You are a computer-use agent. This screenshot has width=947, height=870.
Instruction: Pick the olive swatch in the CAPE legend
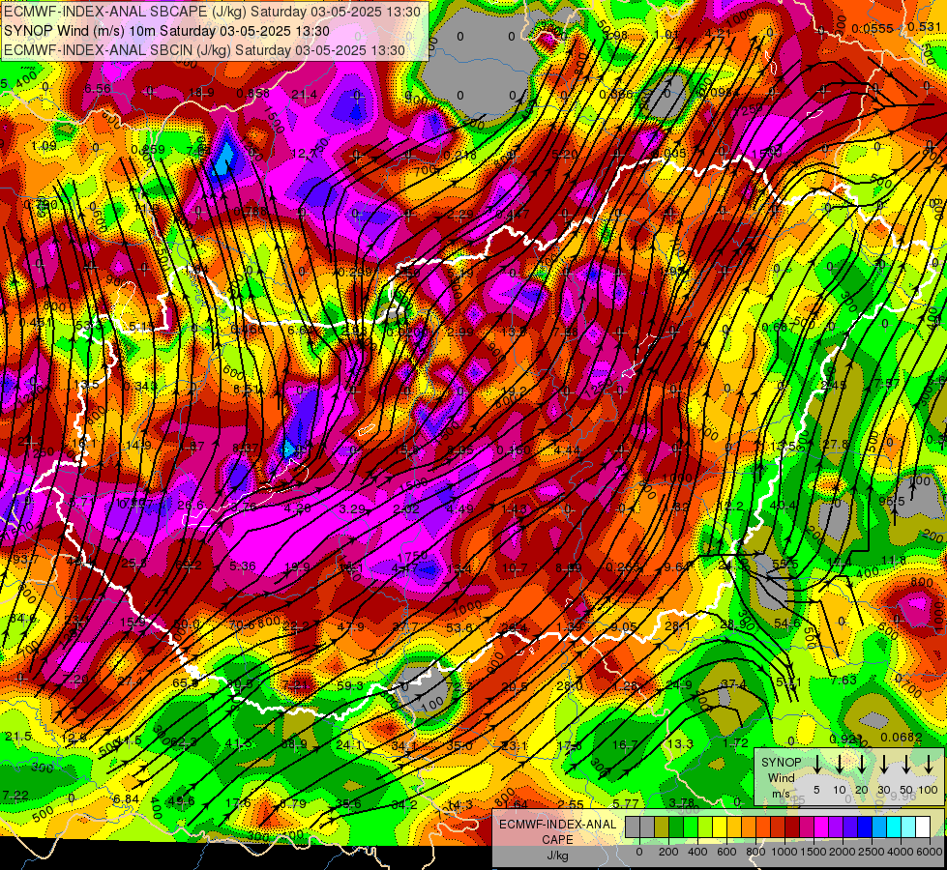point(662,826)
